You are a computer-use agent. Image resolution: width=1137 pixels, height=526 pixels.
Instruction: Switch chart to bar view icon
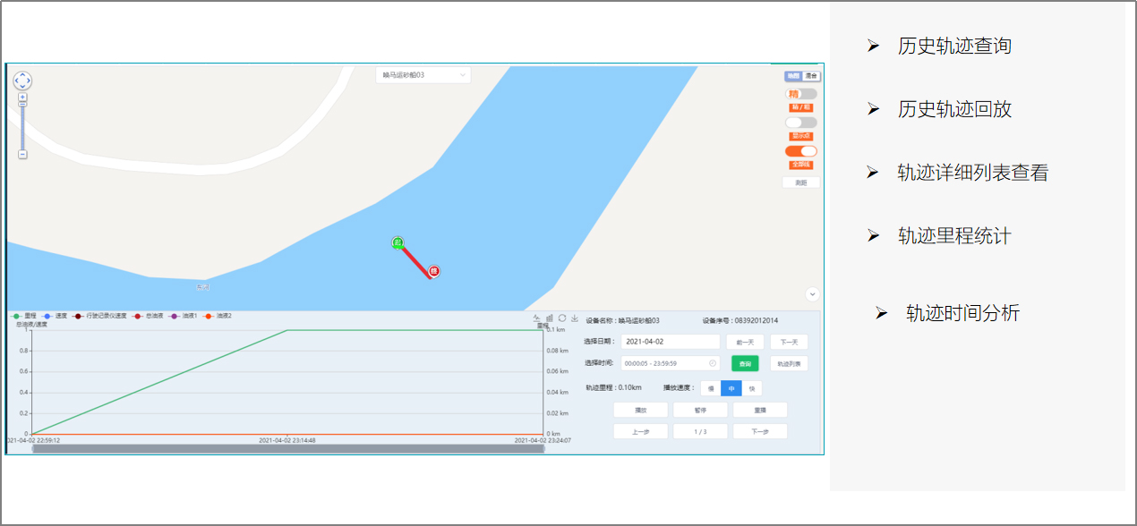tap(550, 318)
